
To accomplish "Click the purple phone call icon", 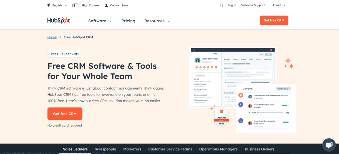I will pos(241,104).
